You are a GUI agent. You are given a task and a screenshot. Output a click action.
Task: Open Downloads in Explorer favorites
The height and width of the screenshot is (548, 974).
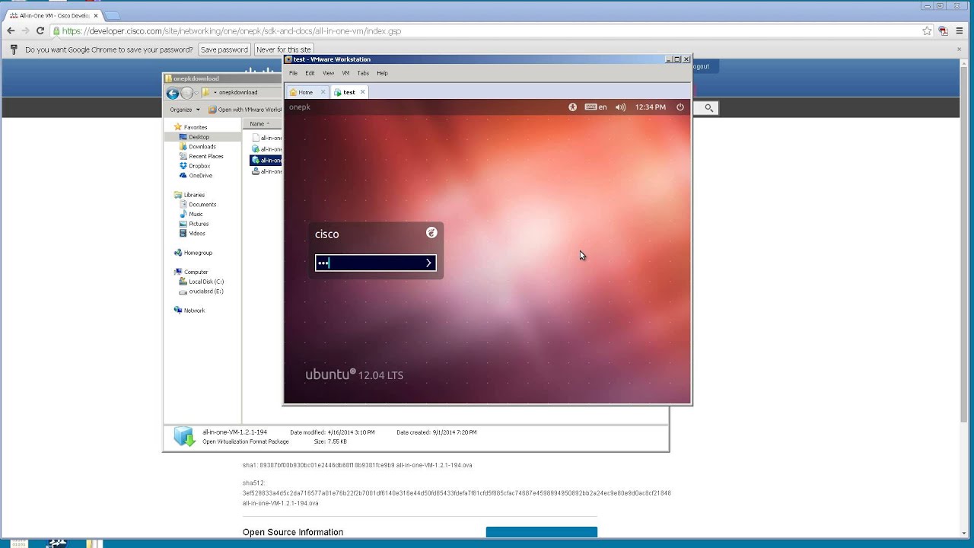click(202, 147)
